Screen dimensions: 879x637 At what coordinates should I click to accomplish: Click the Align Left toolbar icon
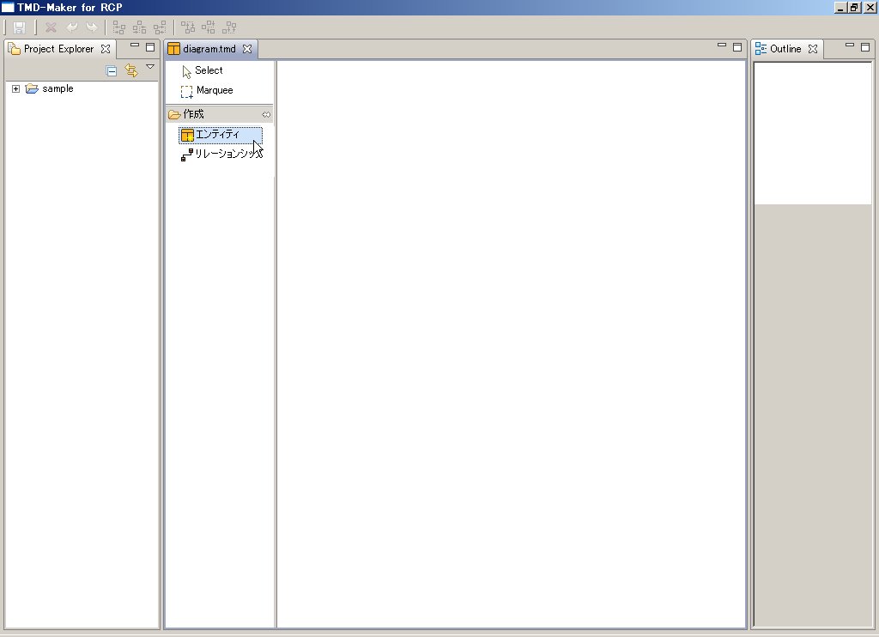click(x=118, y=27)
